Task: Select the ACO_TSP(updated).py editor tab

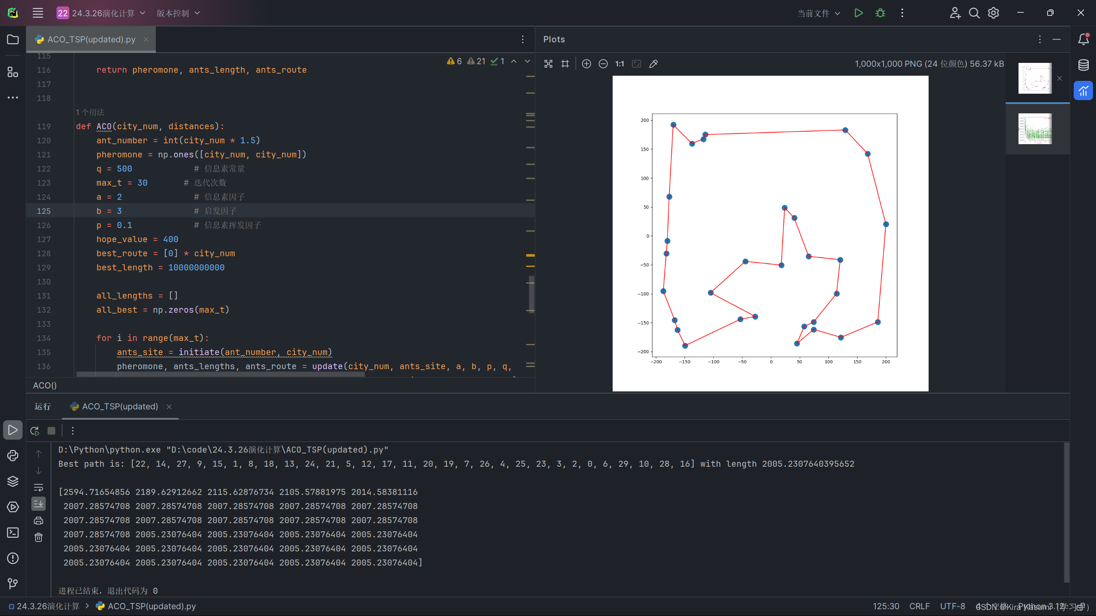Action: tap(91, 39)
